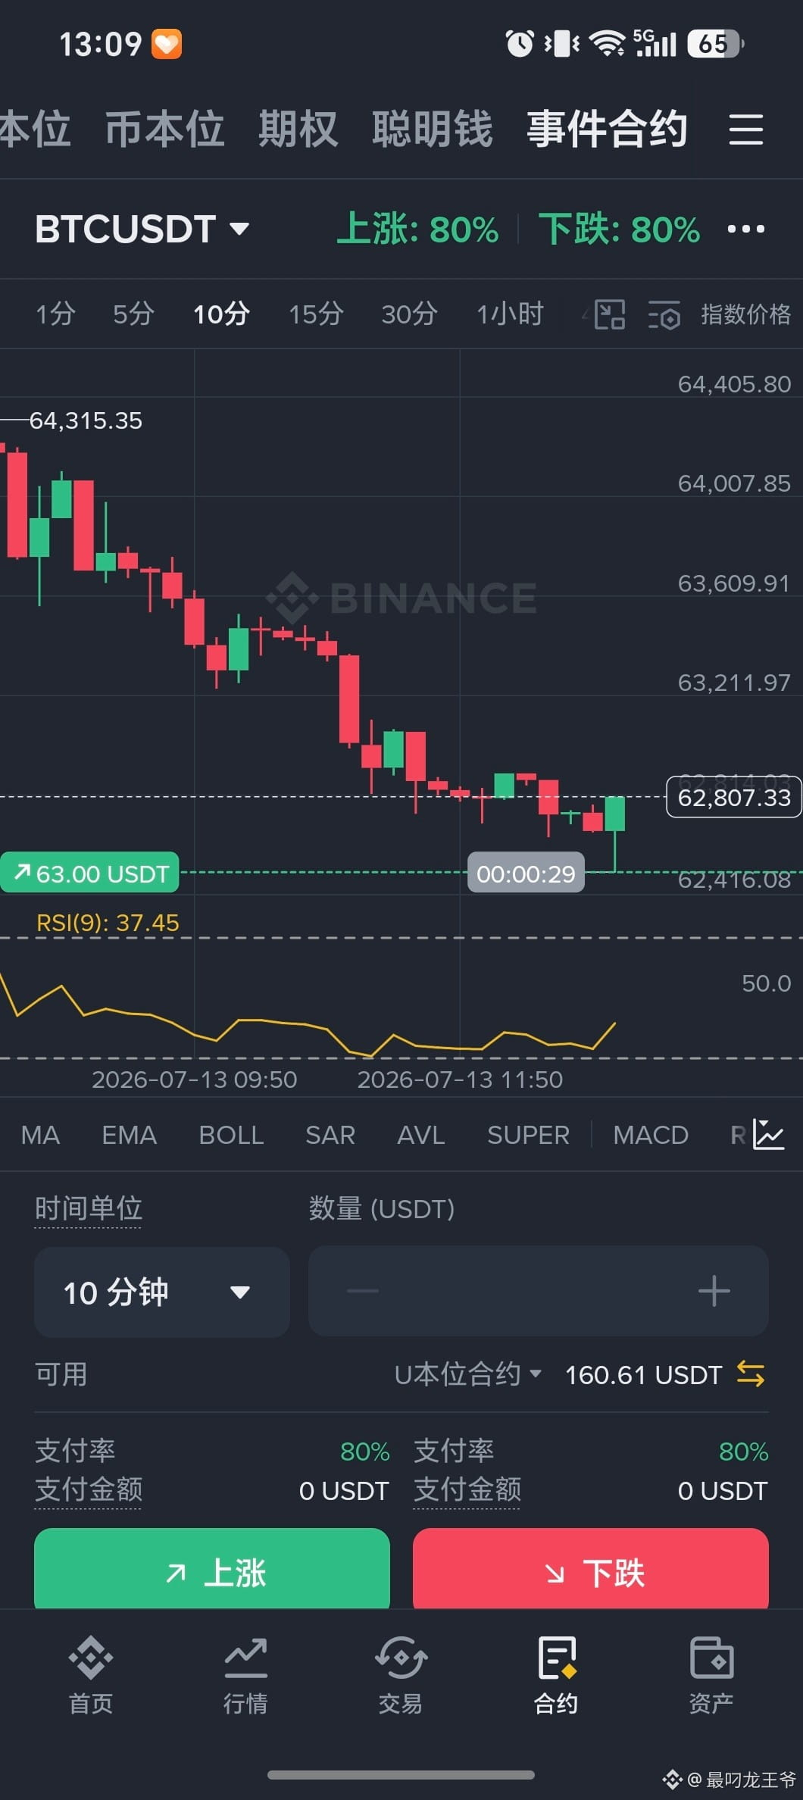
Task: Open 资产 assets in bottom navigation
Action: click(711, 1676)
